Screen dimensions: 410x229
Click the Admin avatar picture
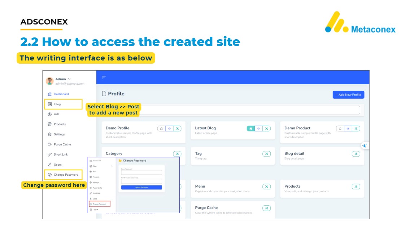pyautogui.click(x=50, y=81)
